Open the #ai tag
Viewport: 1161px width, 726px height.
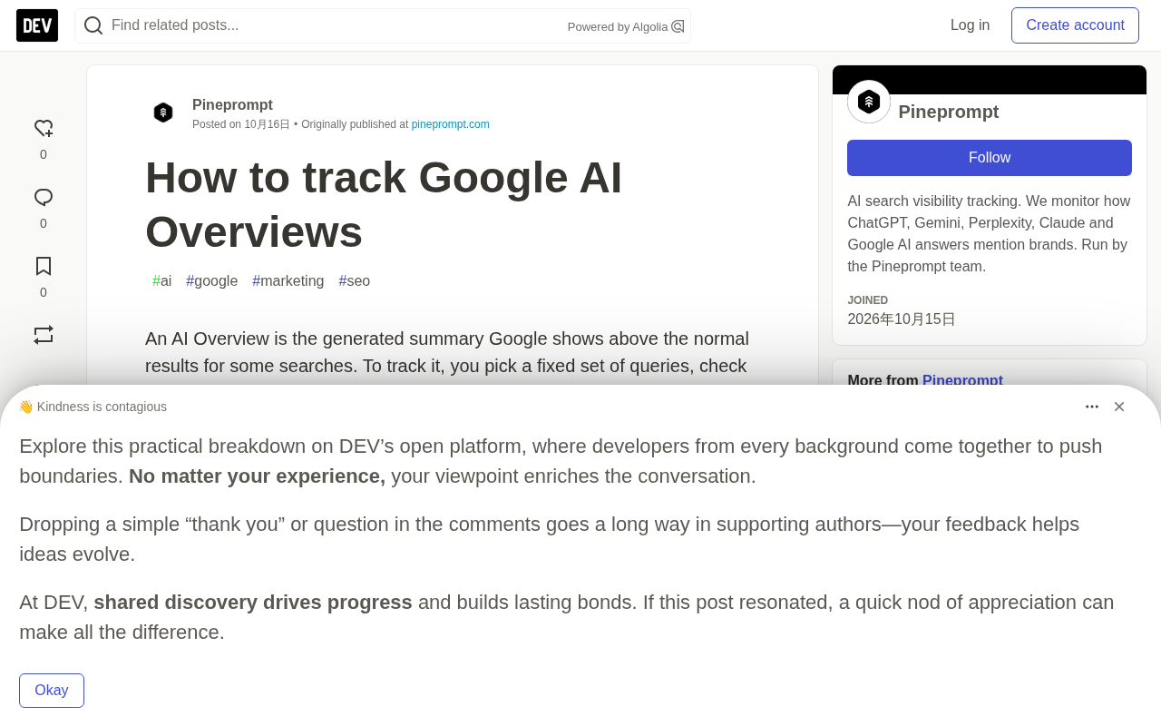(161, 281)
